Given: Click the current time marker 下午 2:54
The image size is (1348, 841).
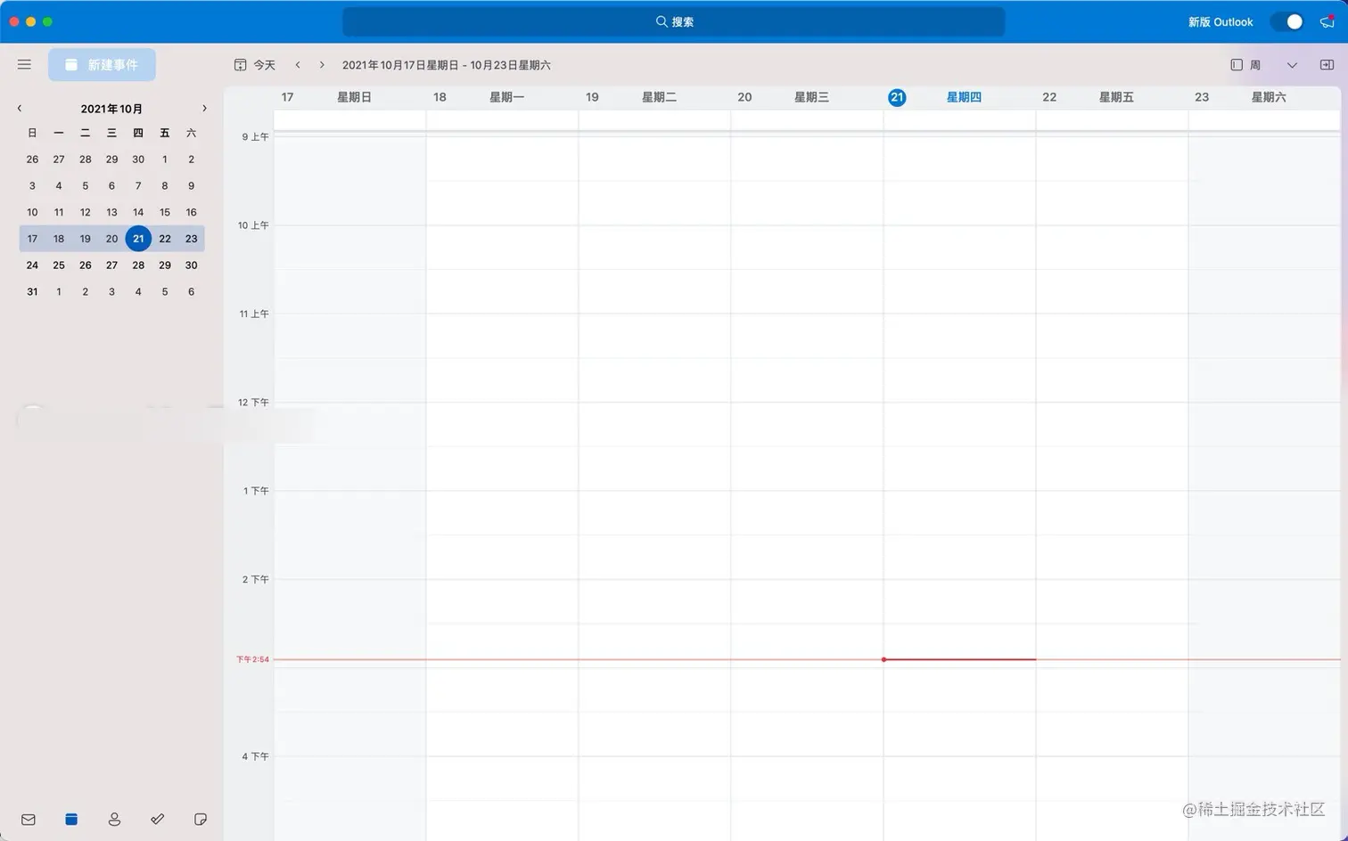Looking at the screenshot, I should 252,659.
